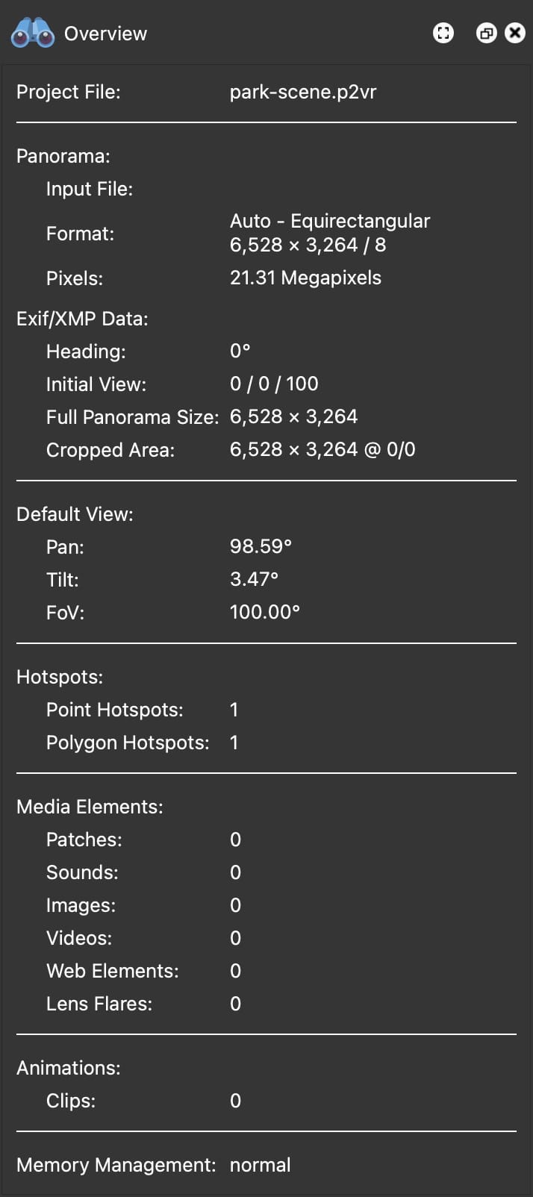Click the Pan value 98.59°
Viewport: 533px width, 1197px height.
coord(261,546)
